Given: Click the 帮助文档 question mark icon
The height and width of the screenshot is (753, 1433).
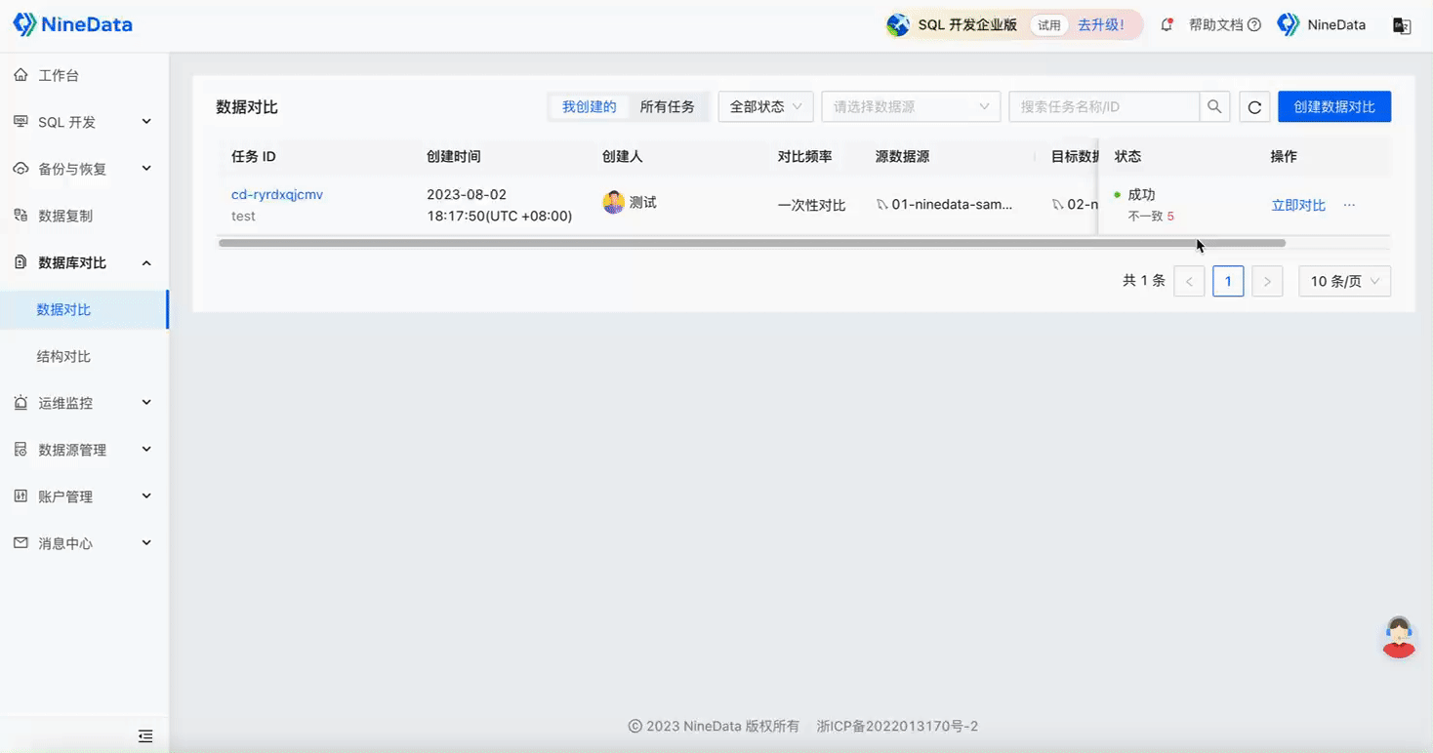Looking at the screenshot, I should [x=1254, y=25].
